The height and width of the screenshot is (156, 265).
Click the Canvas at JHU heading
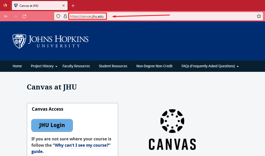click(x=52, y=87)
